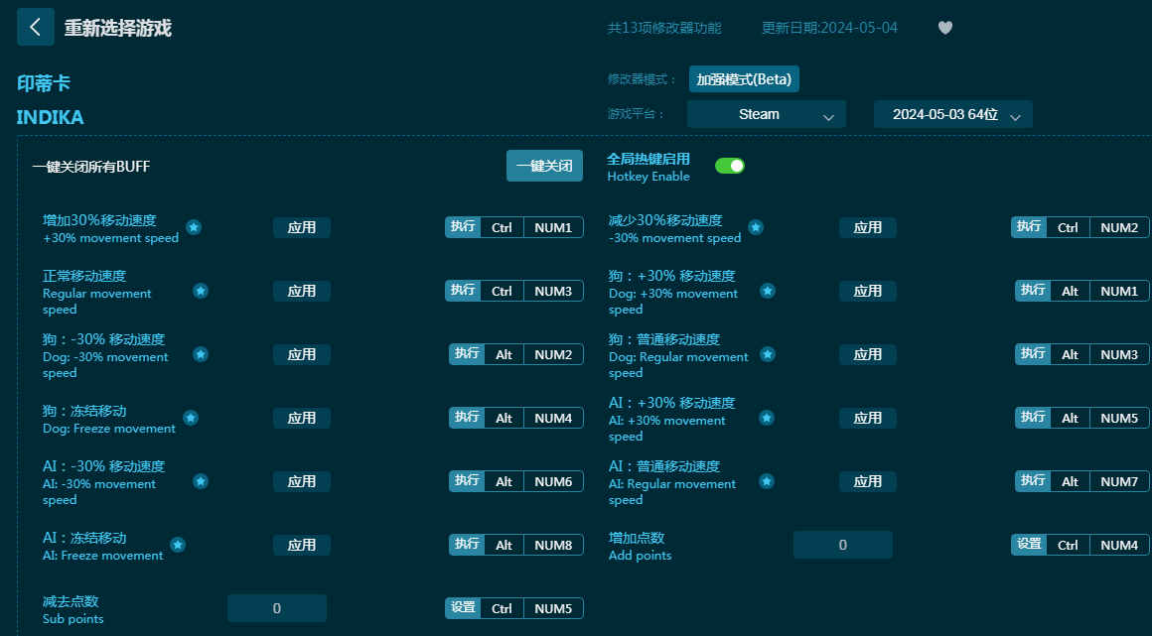Click NUM5 key of Ctrl hotkey
The width and height of the screenshot is (1152, 636).
coord(553,608)
